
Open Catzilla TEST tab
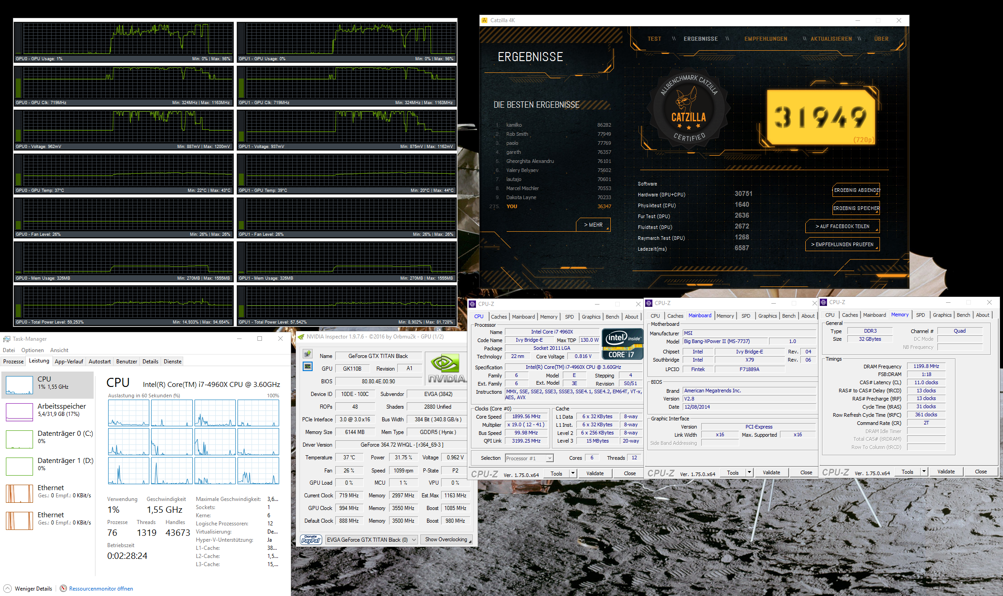click(x=654, y=39)
